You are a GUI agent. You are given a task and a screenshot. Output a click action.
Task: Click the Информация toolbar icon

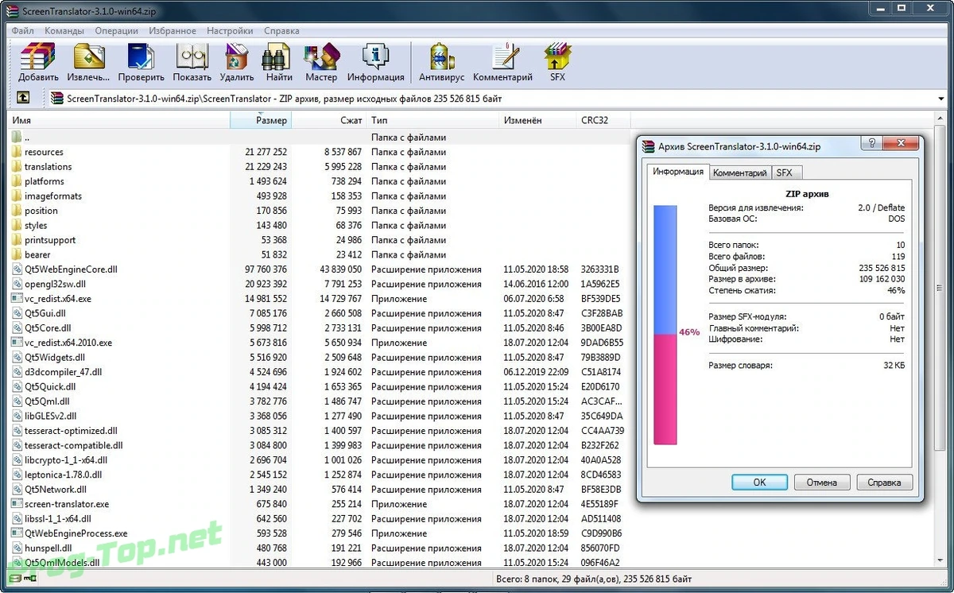click(374, 57)
